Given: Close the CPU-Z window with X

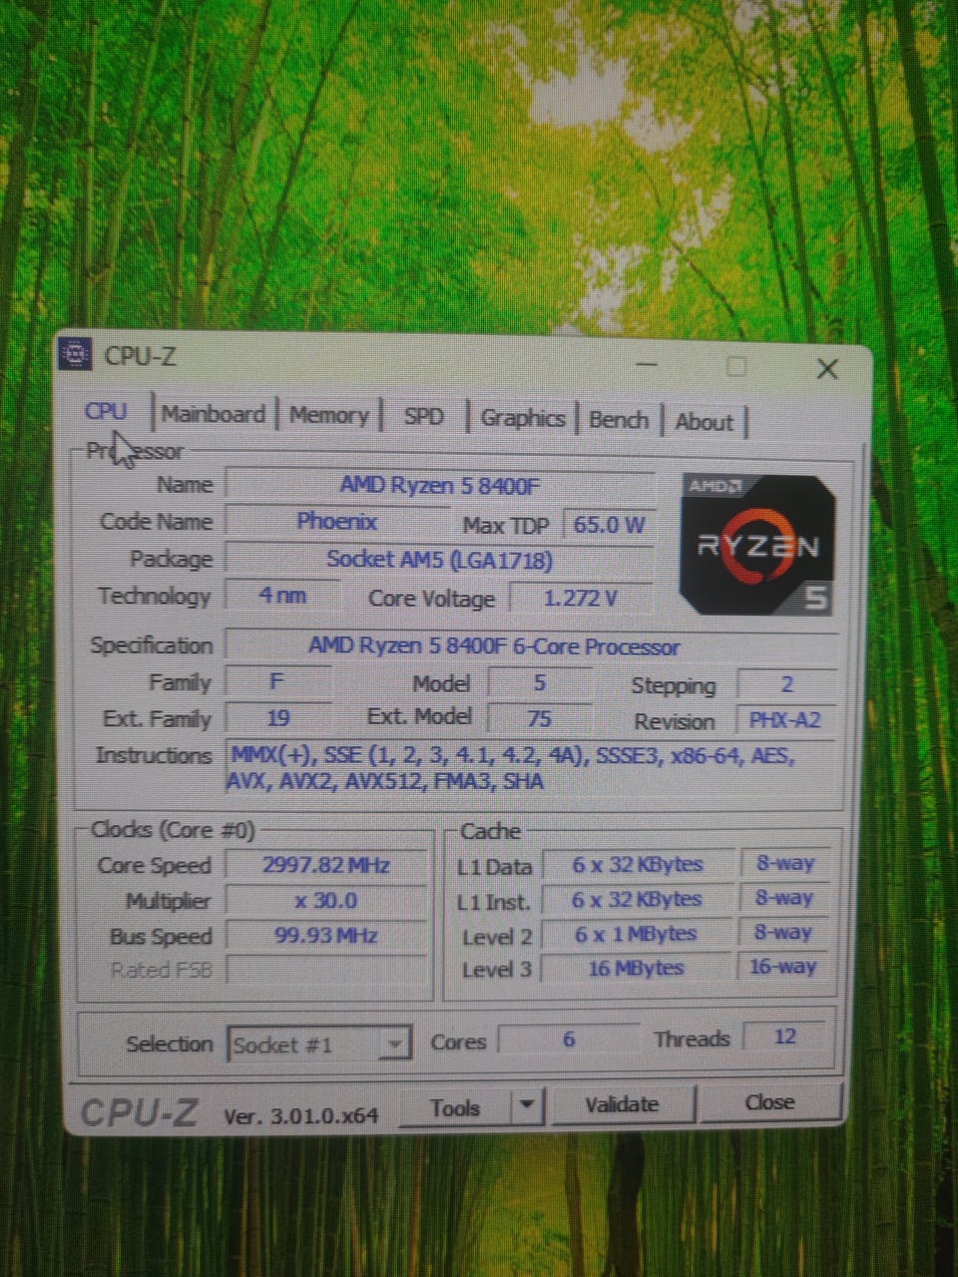Looking at the screenshot, I should 827,369.
